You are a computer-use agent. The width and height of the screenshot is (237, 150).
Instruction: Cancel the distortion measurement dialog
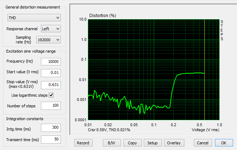pyautogui.click(x=203, y=143)
